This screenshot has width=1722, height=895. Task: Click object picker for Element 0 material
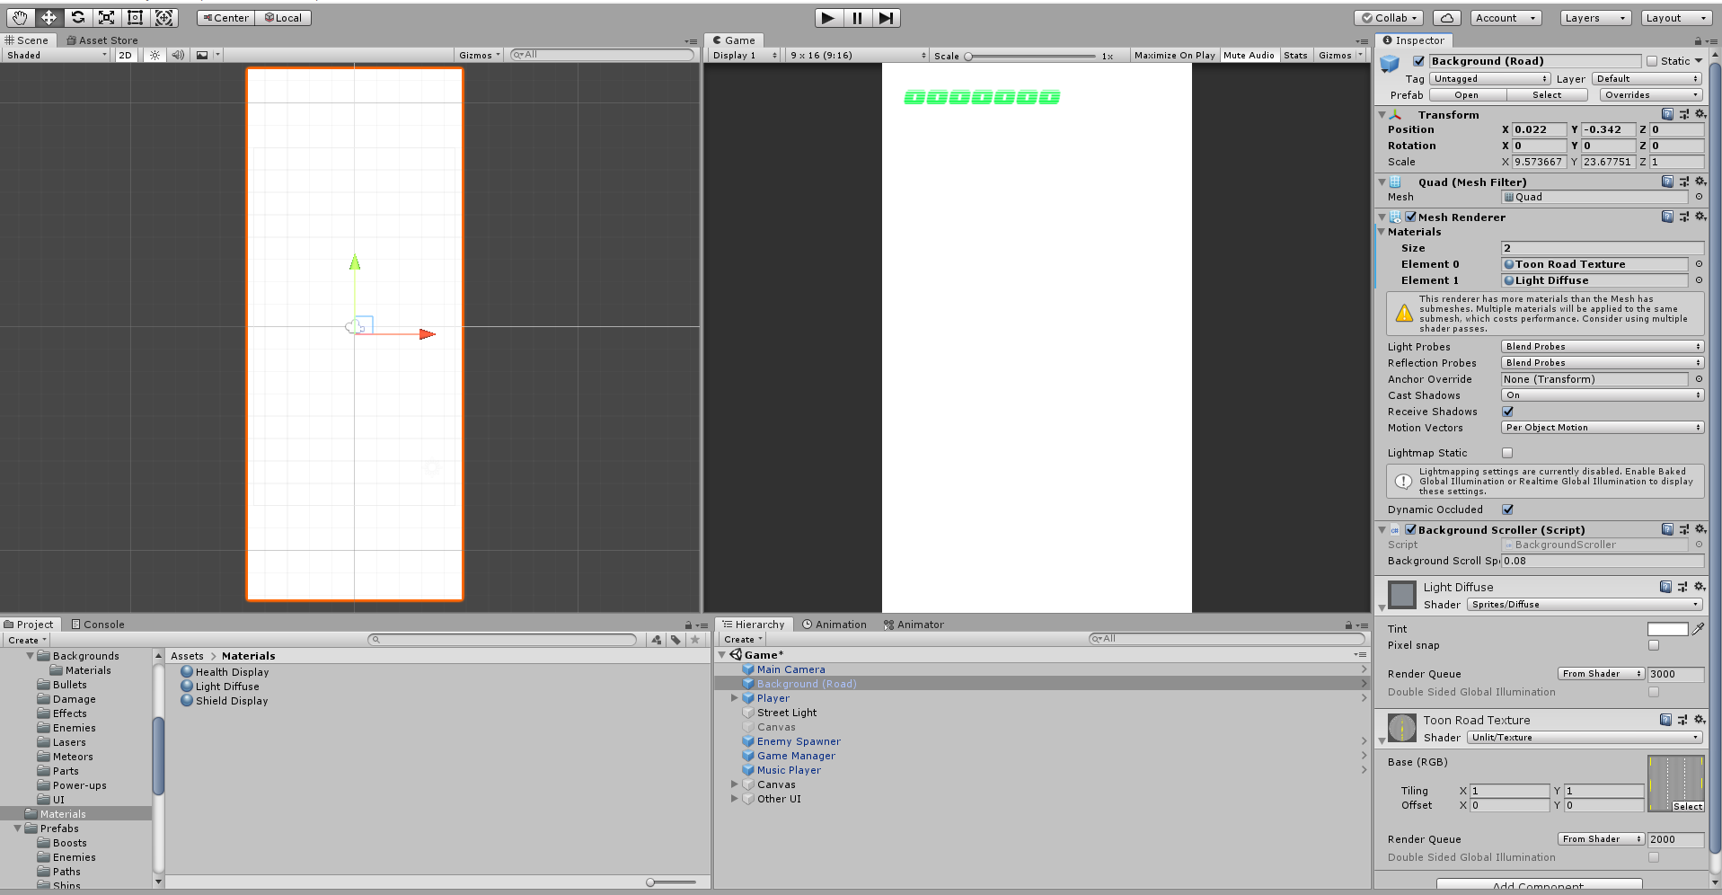[x=1699, y=264]
